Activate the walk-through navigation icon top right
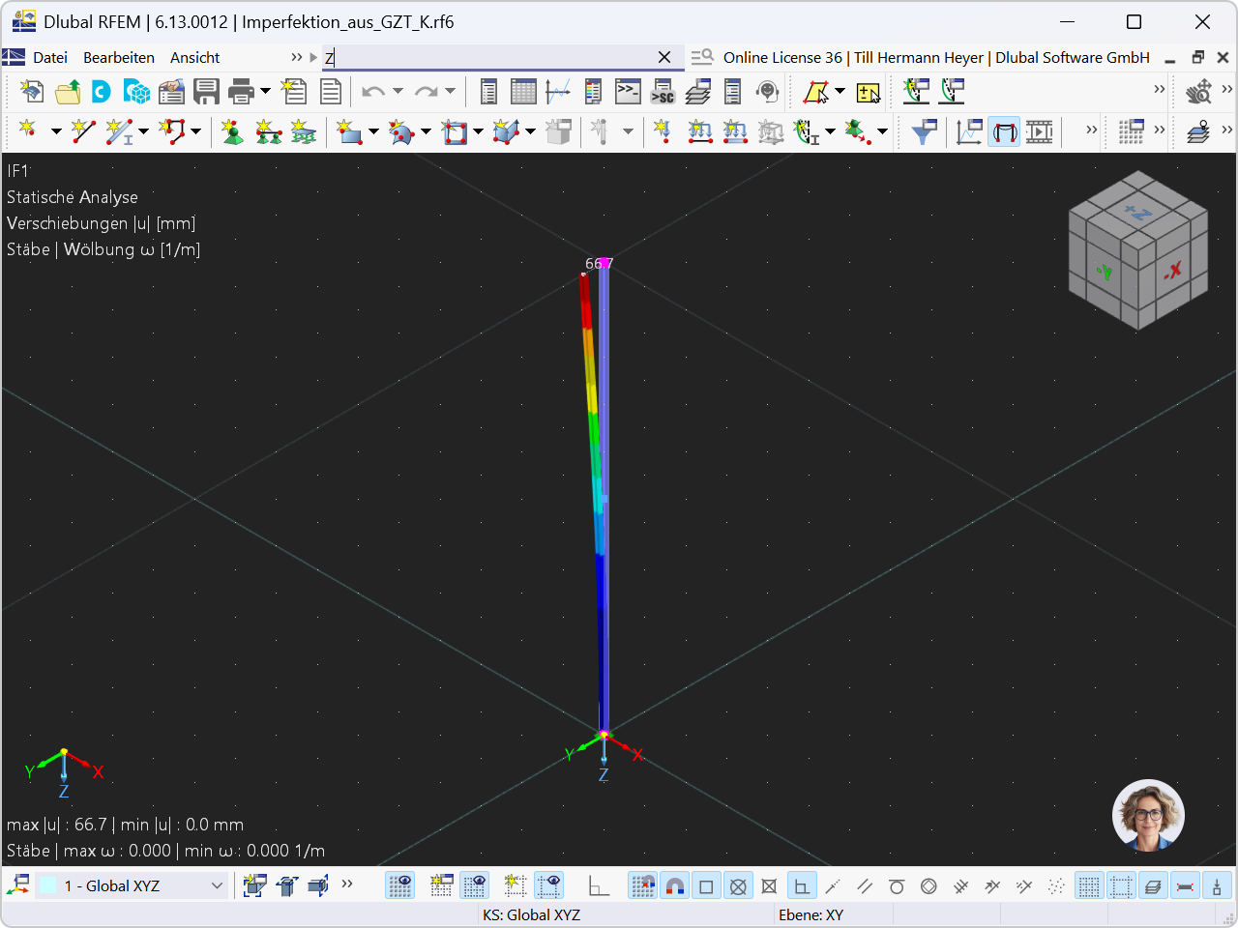This screenshot has height=928, width=1238. point(1199,91)
